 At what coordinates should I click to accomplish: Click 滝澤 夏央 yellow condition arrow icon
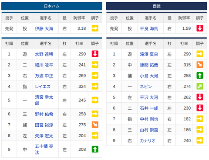point(200,54)
